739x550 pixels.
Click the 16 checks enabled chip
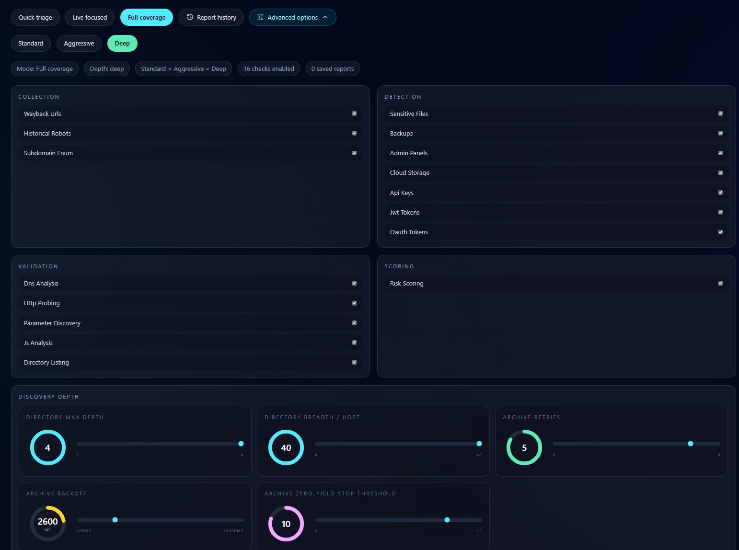[x=268, y=69]
